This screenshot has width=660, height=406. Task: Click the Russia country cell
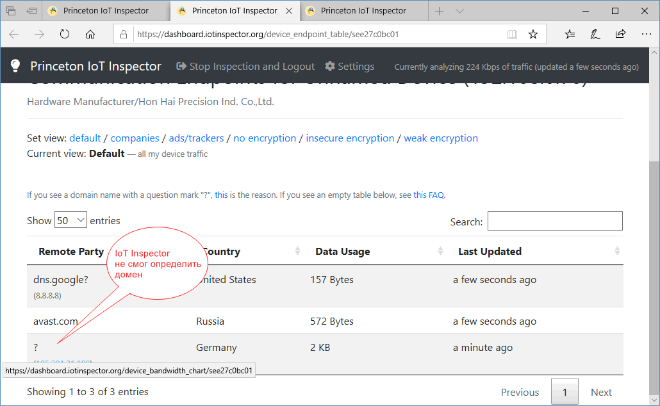tap(210, 321)
